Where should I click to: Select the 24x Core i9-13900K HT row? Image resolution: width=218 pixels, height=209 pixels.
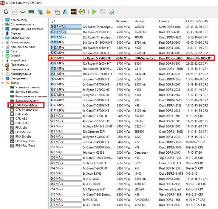coord(129,42)
